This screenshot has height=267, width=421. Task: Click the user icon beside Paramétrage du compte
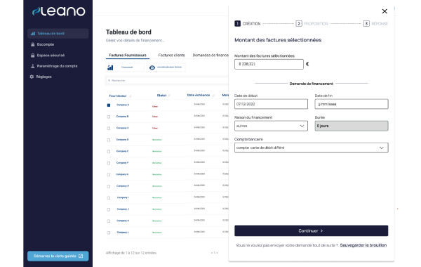[x=33, y=66]
